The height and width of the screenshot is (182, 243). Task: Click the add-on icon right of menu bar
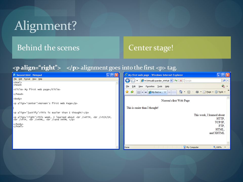(223, 86)
